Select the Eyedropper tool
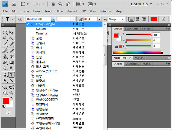Image resolution: width=172 pixels, height=130 pixels. [12, 44]
